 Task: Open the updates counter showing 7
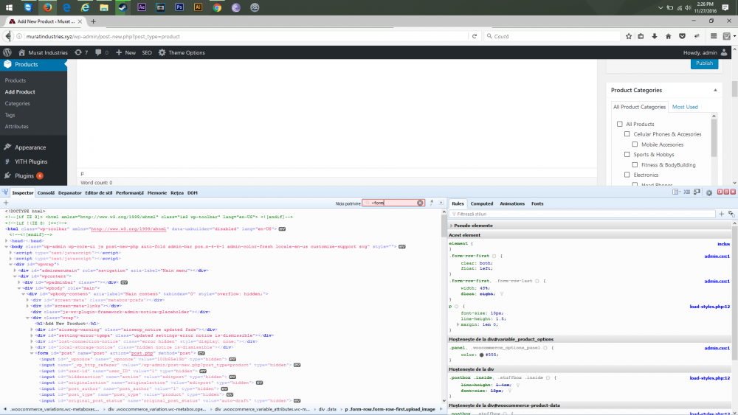(x=81, y=52)
